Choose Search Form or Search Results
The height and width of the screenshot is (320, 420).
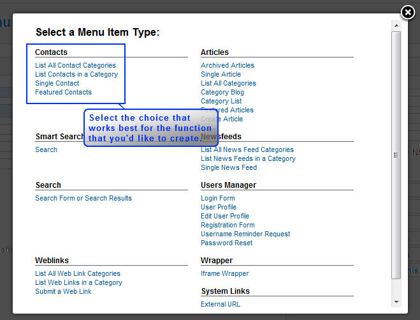click(x=83, y=198)
